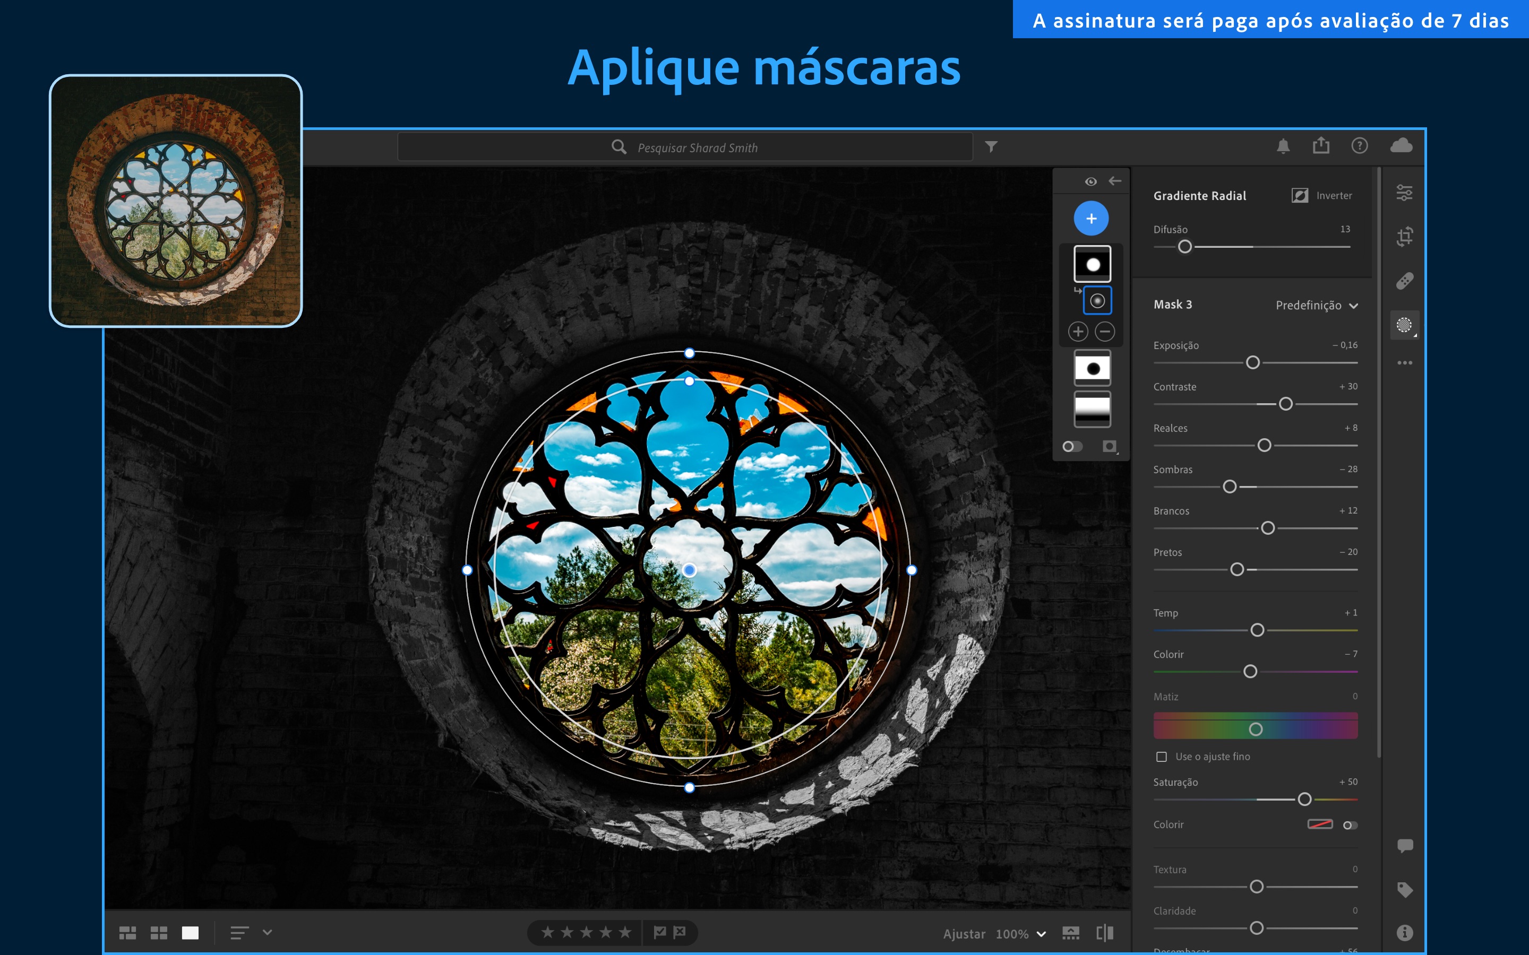Toggle the mask overlay switch
The image size is (1529, 955).
1072,447
